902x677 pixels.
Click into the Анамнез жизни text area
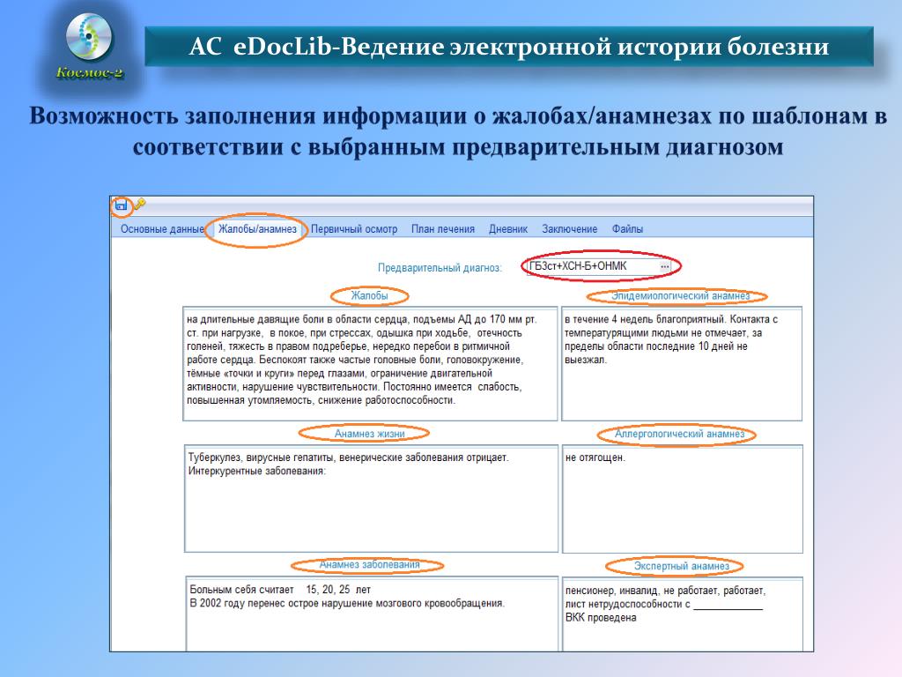pyautogui.click(x=371, y=498)
